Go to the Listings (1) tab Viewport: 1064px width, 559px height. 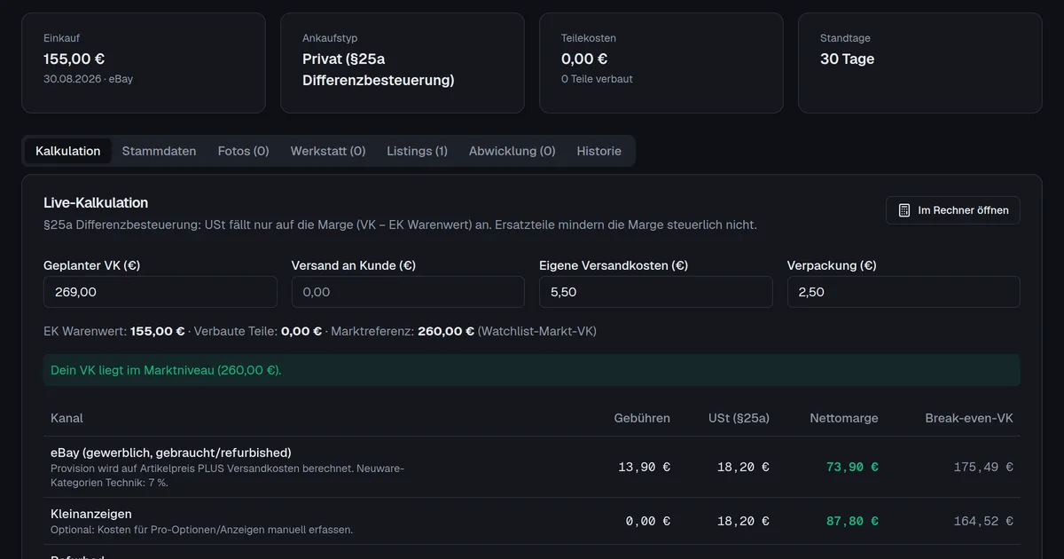pos(418,151)
